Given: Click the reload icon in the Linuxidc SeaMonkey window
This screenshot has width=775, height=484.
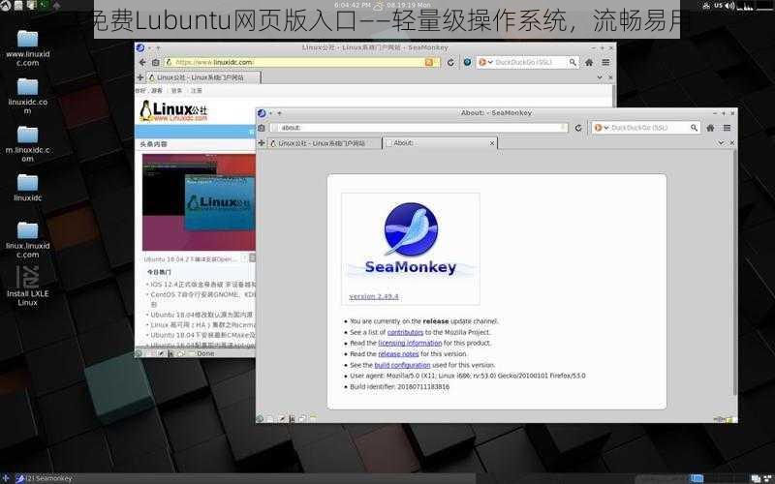Looking at the screenshot, I should [450, 62].
